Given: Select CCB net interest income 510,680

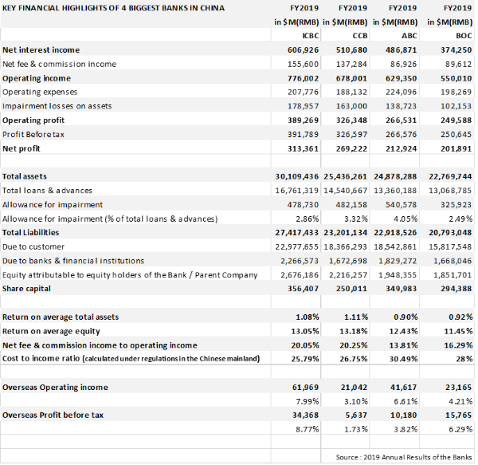Looking at the screenshot, I should pos(352,50).
